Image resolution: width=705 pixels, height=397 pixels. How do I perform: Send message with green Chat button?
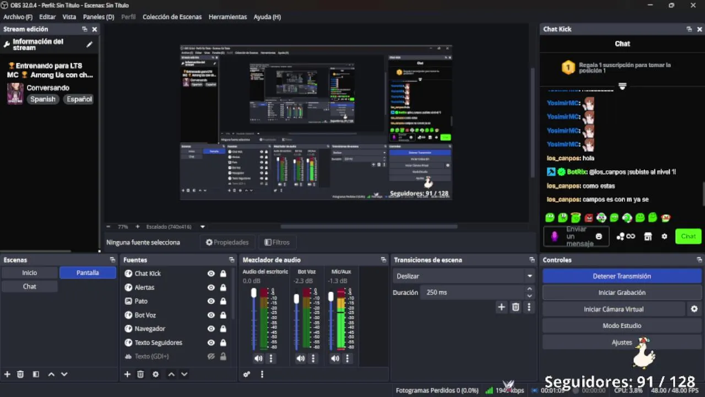point(688,237)
